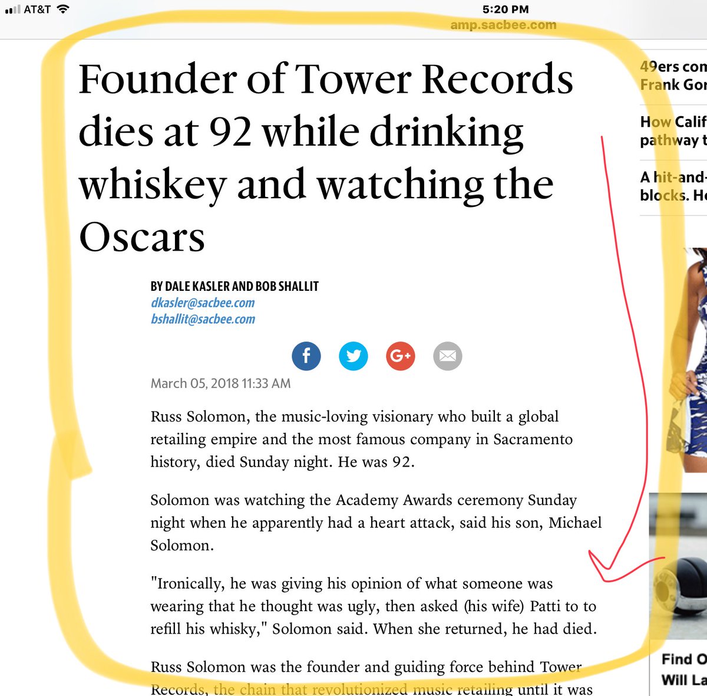Tap the 5:20 PM status bar clock
The height and width of the screenshot is (696, 707).
[506, 9]
